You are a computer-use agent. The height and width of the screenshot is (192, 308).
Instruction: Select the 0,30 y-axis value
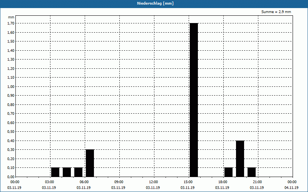11,149
